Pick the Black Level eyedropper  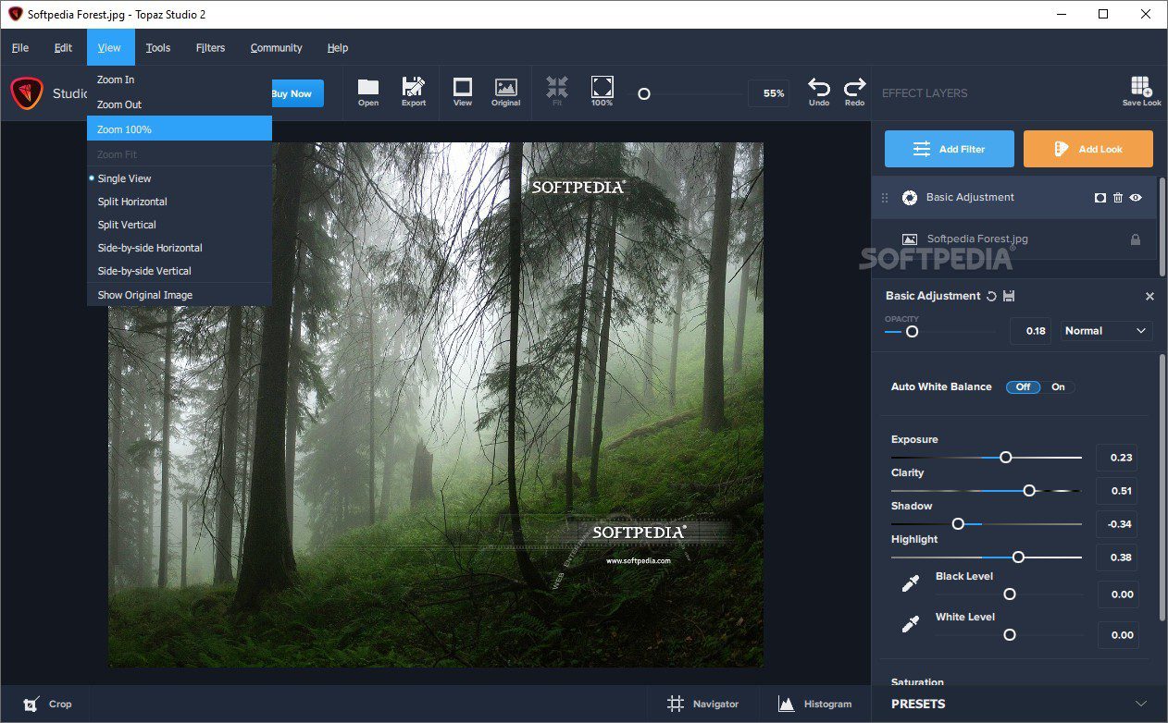[x=911, y=583]
